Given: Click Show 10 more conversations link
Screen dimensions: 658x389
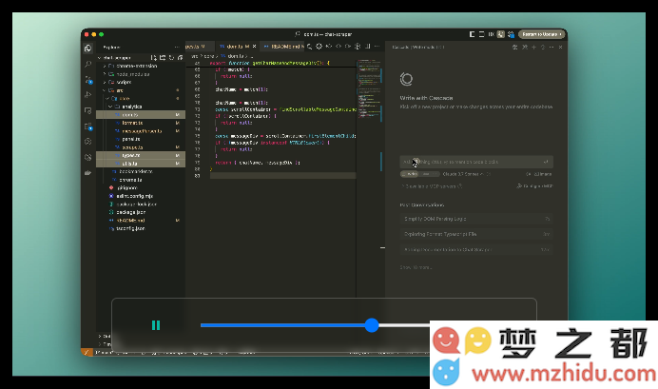Looking at the screenshot, I should 416,267.
